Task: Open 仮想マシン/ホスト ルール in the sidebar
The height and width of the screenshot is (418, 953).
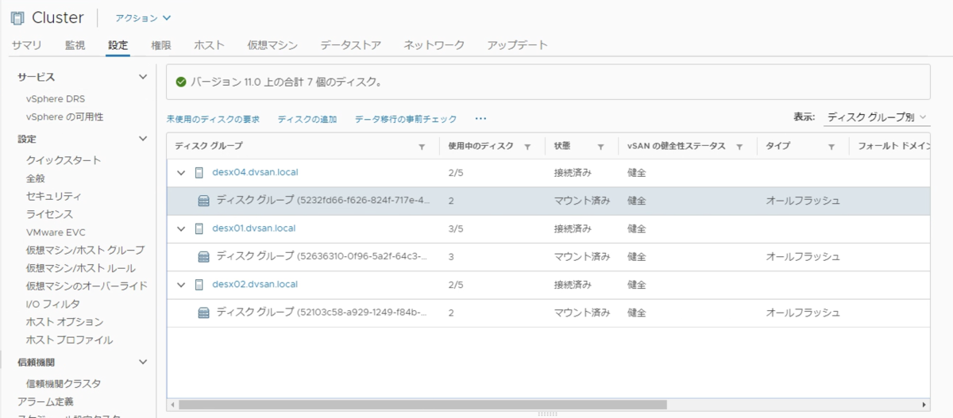Action: [x=80, y=268]
